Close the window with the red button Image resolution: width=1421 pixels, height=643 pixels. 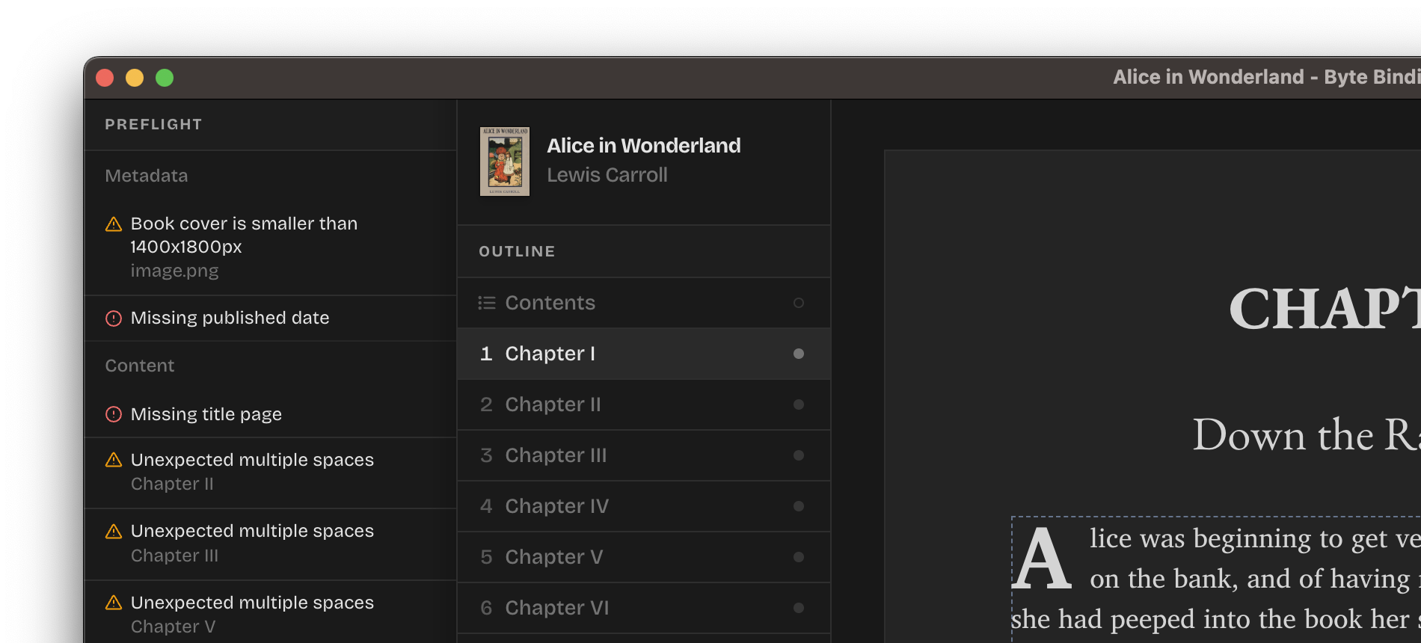(105, 78)
